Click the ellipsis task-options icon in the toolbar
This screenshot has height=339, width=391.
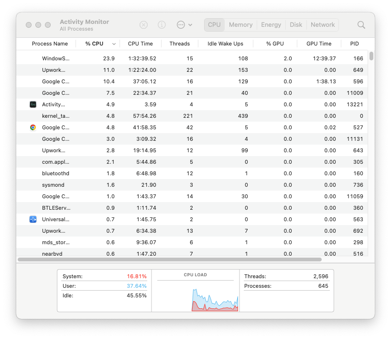point(180,24)
